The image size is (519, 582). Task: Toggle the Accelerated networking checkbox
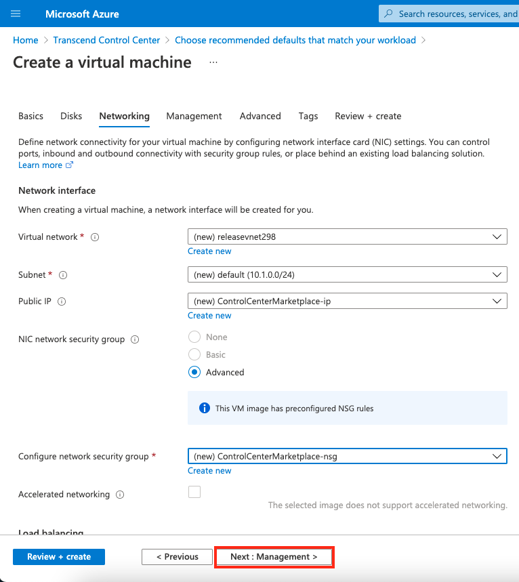click(194, 492)
